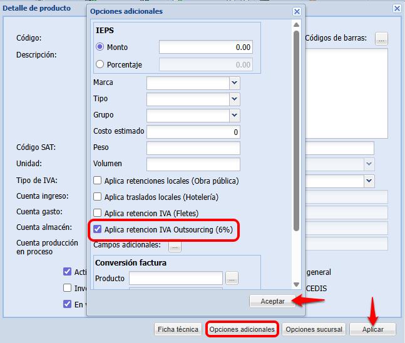Close the Detalle de producto window
Image resolution: width=405 pixels, height=343 pixels.
point(397,8)
